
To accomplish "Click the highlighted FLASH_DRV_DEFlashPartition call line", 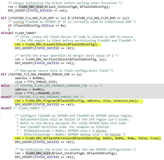I will click(88, 138).
